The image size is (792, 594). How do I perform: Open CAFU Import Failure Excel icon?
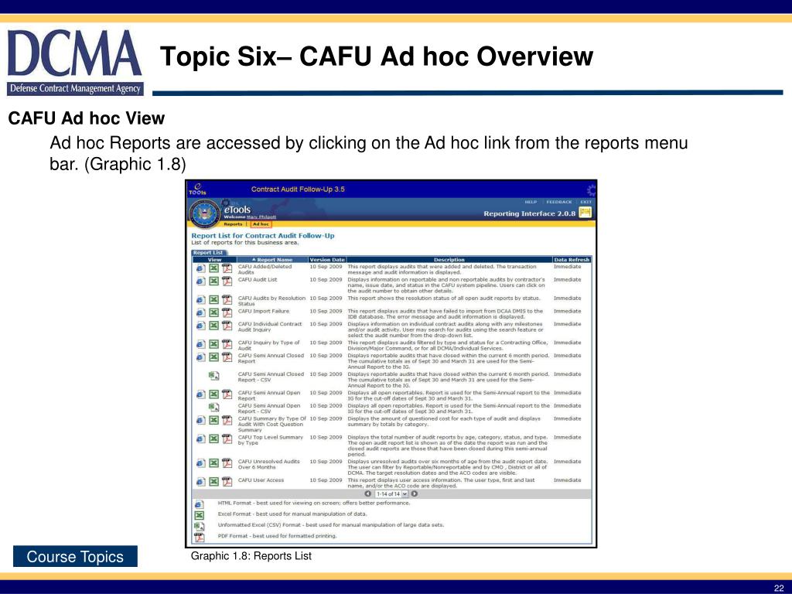213,313
